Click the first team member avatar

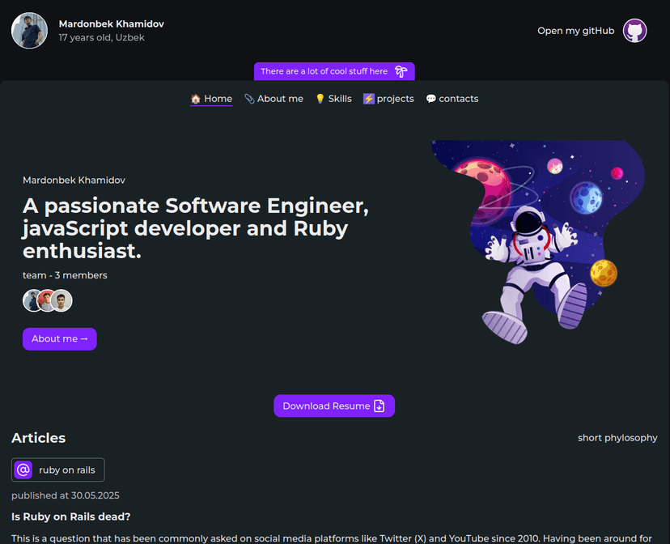[31, 300]
